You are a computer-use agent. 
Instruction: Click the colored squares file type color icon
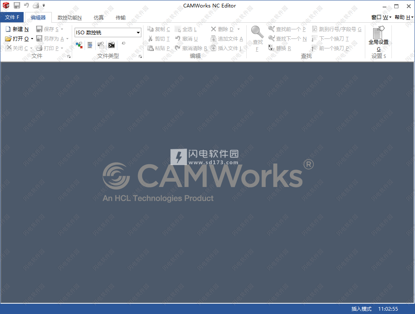click(79, 45)
